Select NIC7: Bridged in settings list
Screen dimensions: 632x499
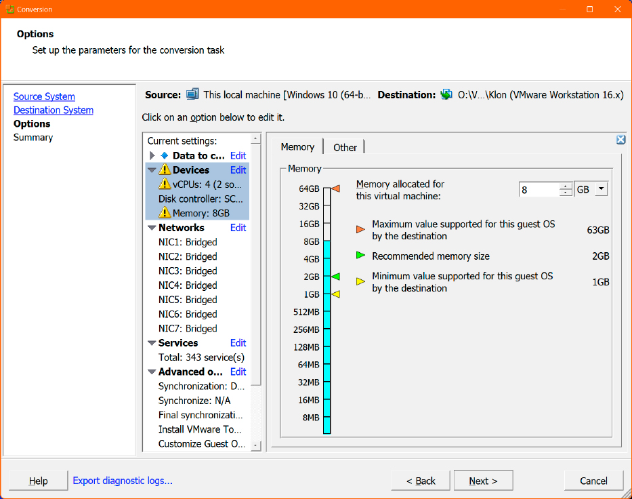pyautogui.click(x=188, y=329)
